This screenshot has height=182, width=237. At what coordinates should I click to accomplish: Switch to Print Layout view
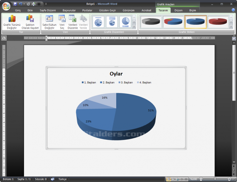168,179
